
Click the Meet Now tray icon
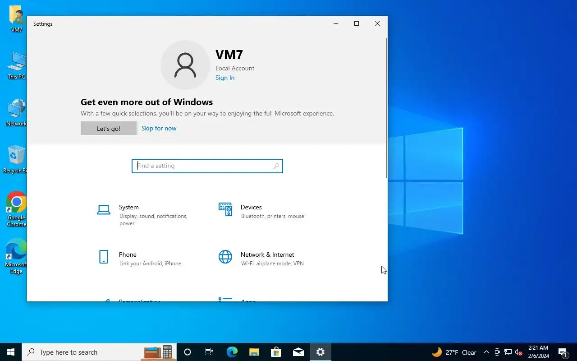coord(497,352)
